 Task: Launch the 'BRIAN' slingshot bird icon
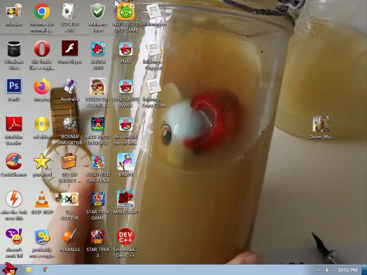[126, 161]
